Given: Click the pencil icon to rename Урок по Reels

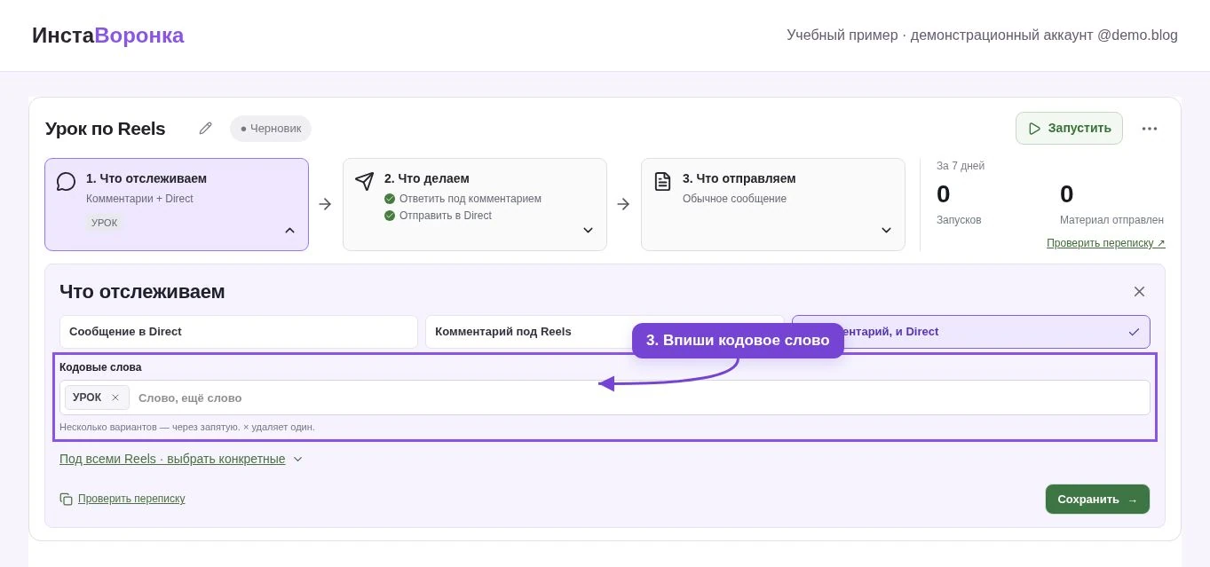Looking at the screenshot, I should click(206, 129).
